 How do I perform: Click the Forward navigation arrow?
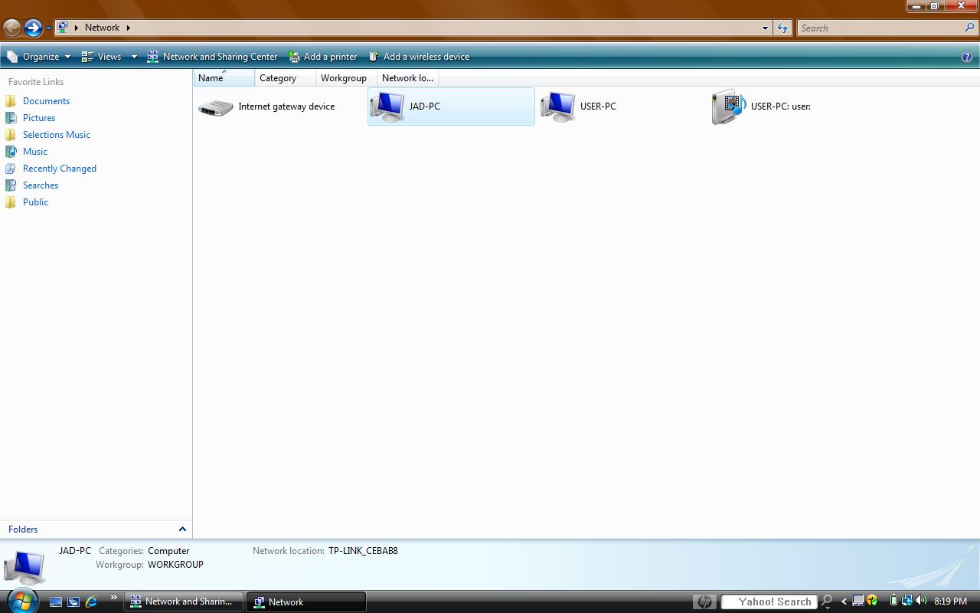pyautogui.click(x=33, y=28)
